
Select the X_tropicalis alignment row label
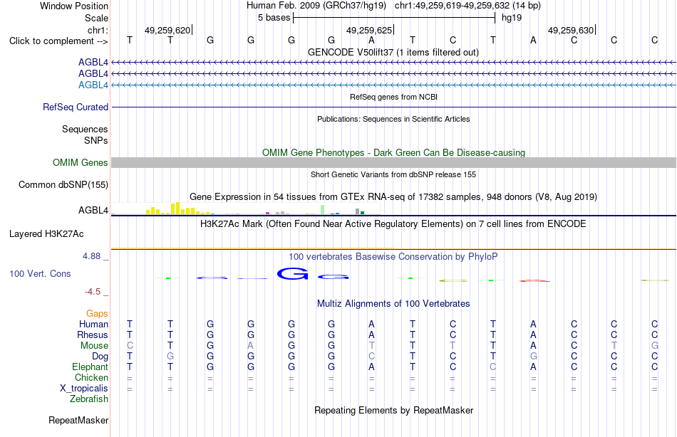pyautogui.click(x=84, y=389)
